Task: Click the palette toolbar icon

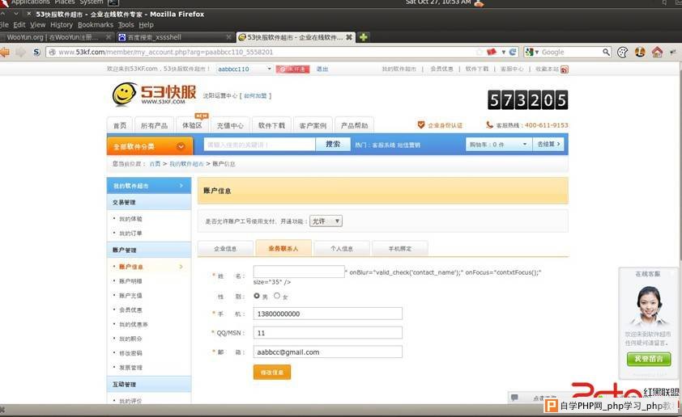Action: [622, 53]
